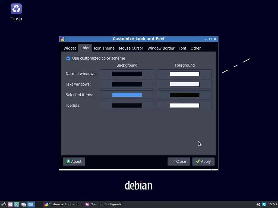This screenshot has width=278, height=208.
Task: Open the Window Border tab
Action: (161, 48)
